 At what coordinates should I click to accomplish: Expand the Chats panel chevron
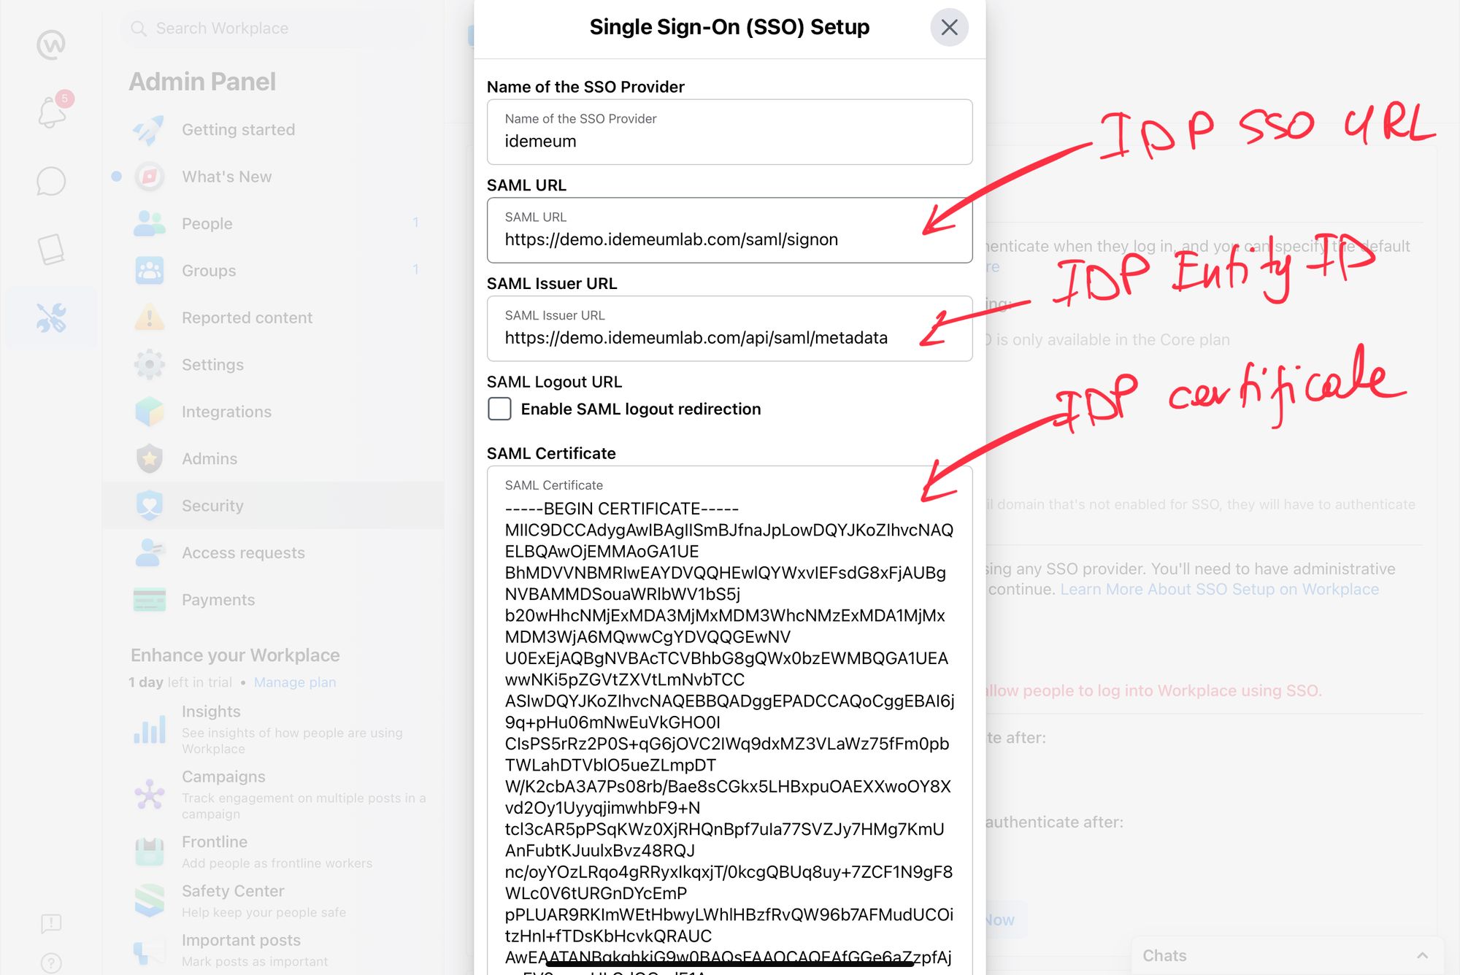click(1422, 955)
